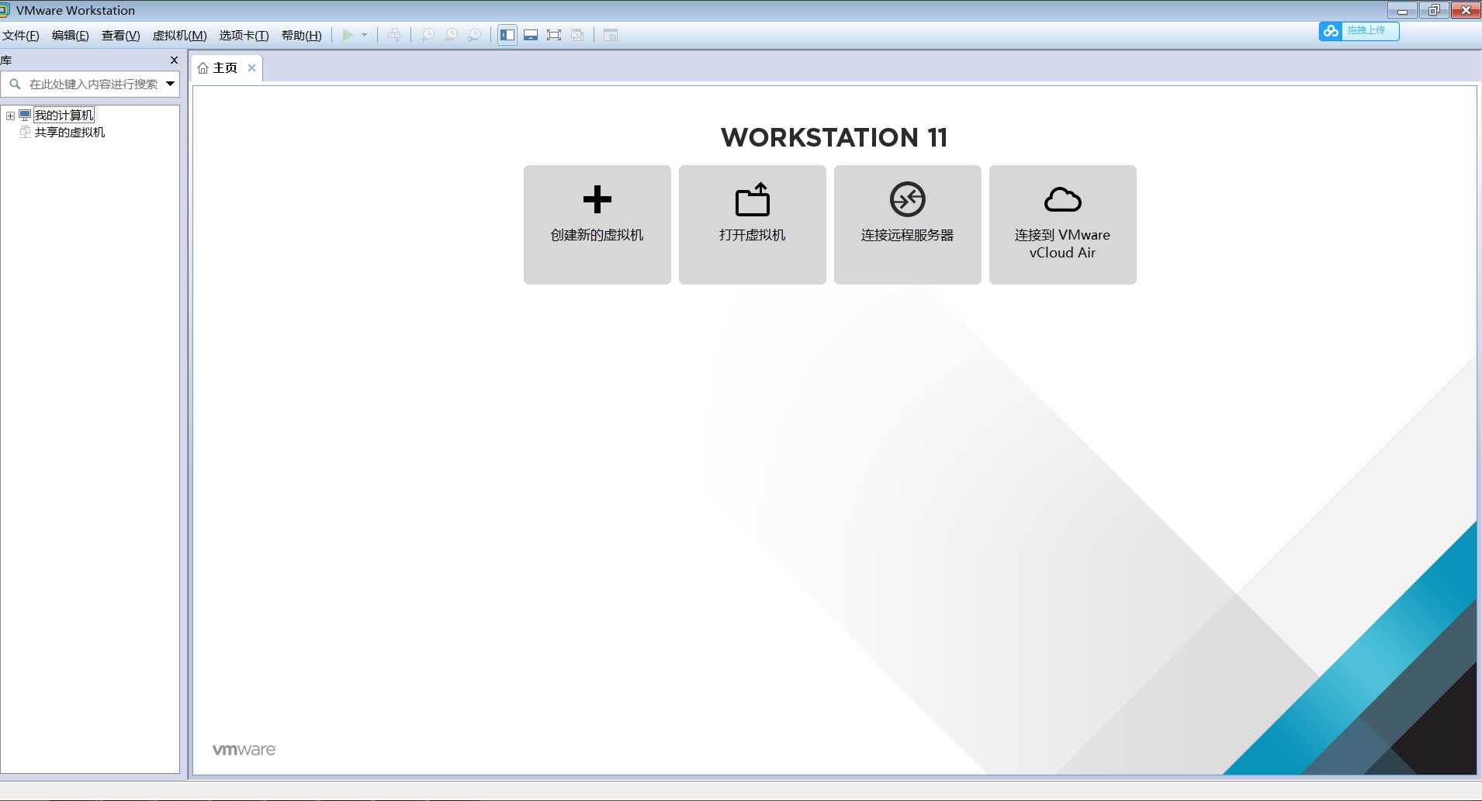
Task: Toggle the library sidebar view icon
Action: pyautogui.click(x=507, y=35)
